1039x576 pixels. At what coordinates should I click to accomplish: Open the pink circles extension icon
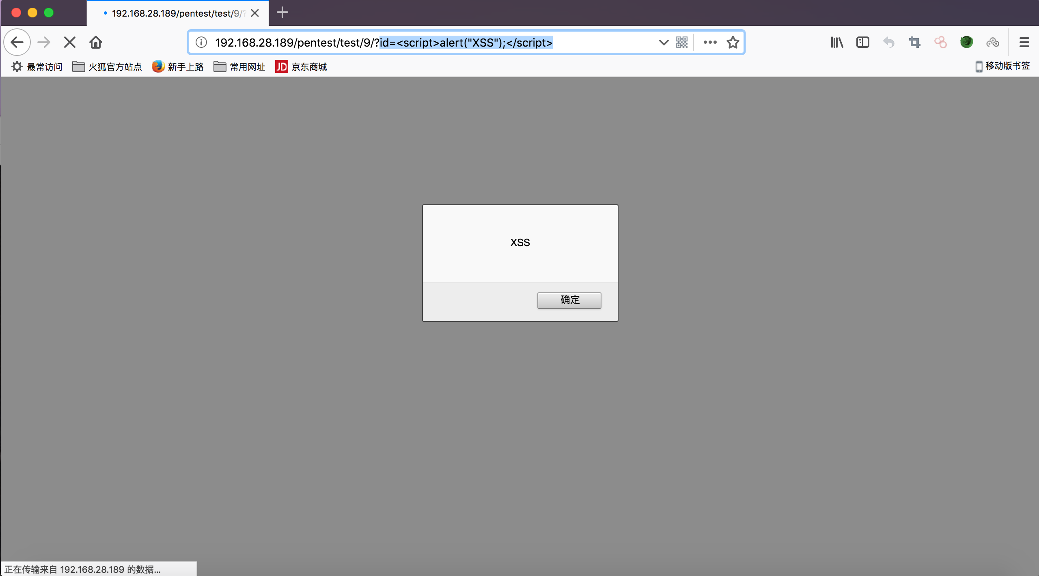click(941, 42)
